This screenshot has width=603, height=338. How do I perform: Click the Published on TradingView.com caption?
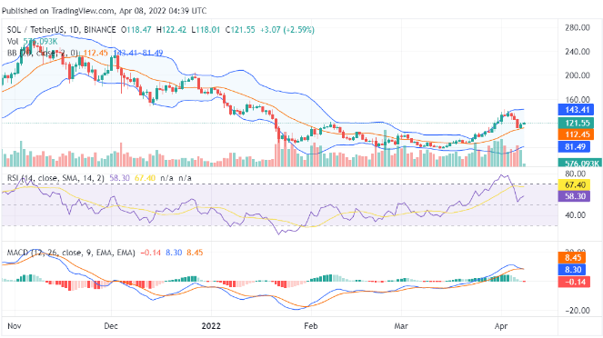[x=105, y=11]
